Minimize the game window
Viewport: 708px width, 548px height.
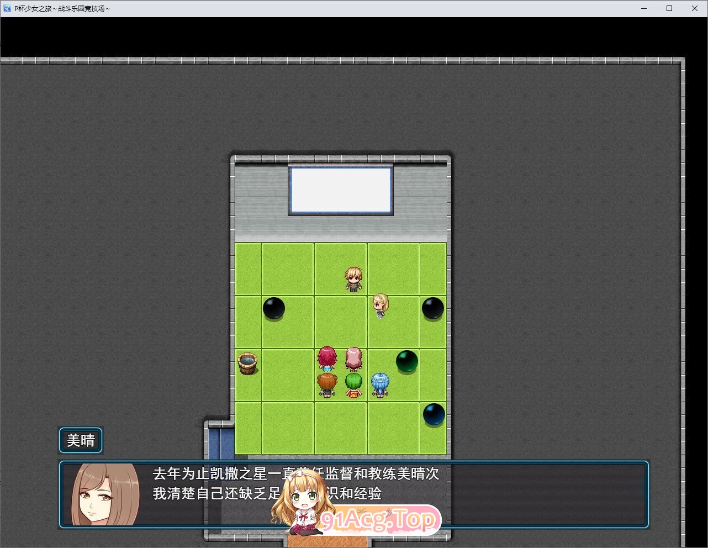pos(644,8)
